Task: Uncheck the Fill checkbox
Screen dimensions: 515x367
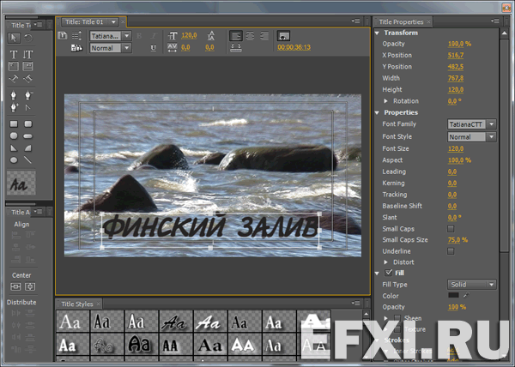Action: coord(389,273)
